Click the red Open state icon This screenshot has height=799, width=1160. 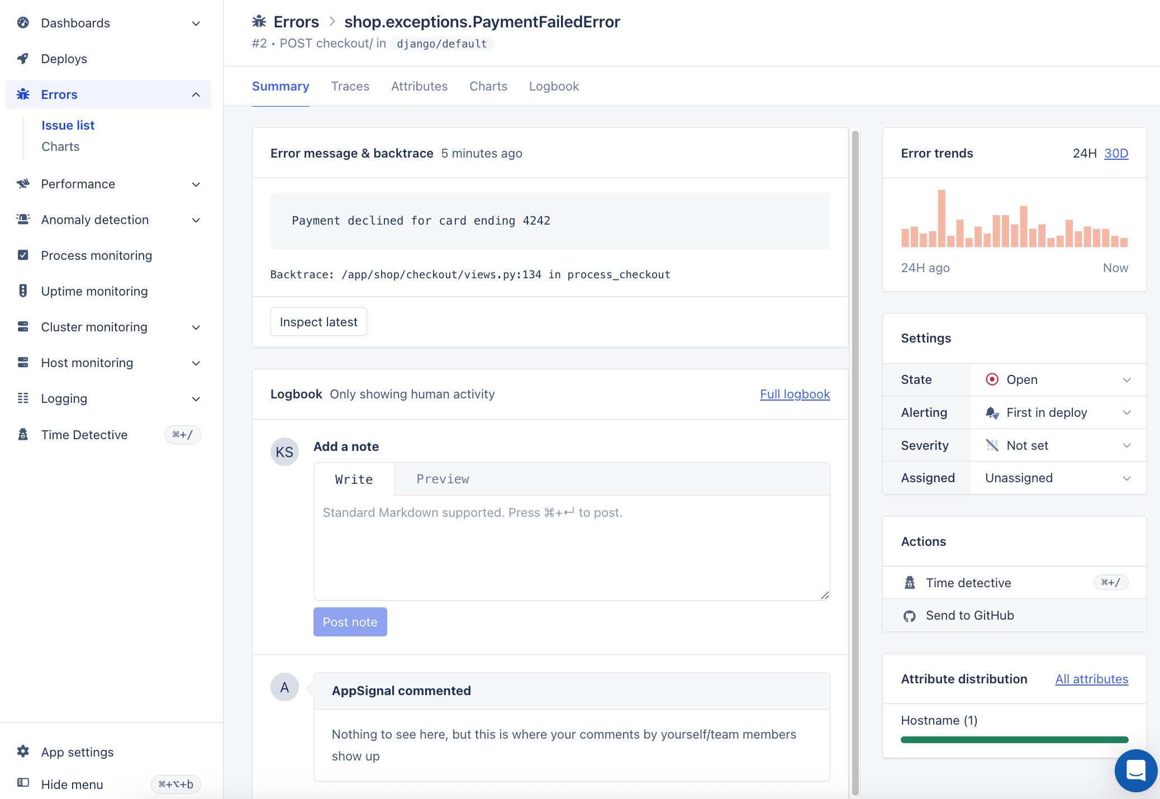coord(992,379)
